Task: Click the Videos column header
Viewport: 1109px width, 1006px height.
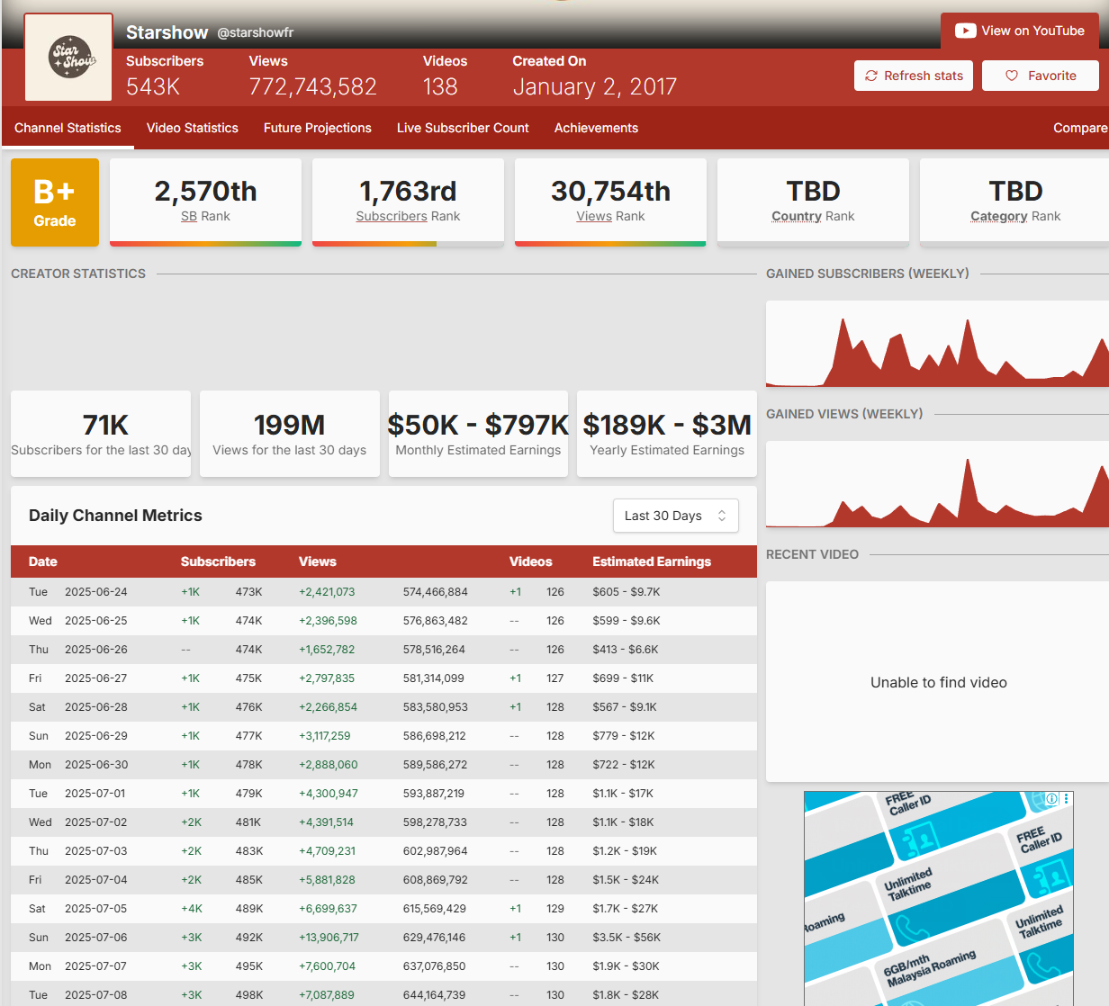Action: tap(531, 561)
